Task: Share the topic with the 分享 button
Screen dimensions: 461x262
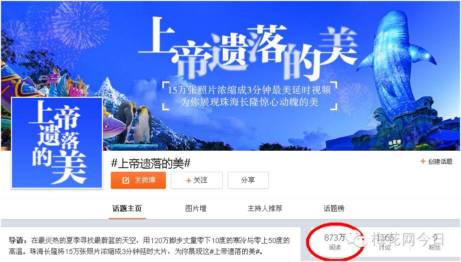Action: pos(248,180)
